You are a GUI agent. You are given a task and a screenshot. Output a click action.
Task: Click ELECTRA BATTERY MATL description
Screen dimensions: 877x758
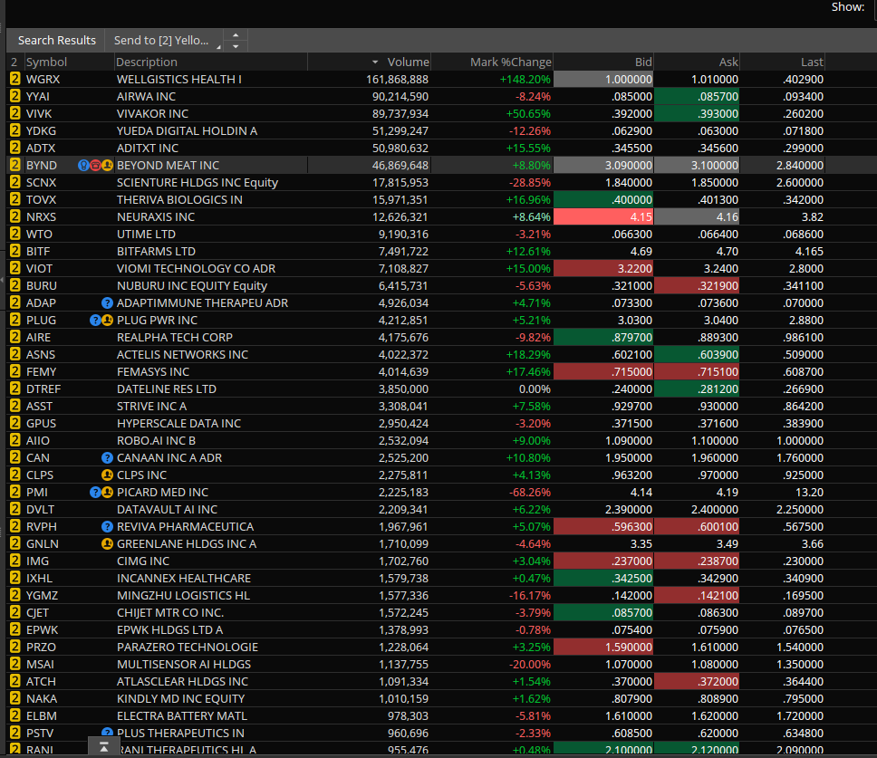click(182, 716)
